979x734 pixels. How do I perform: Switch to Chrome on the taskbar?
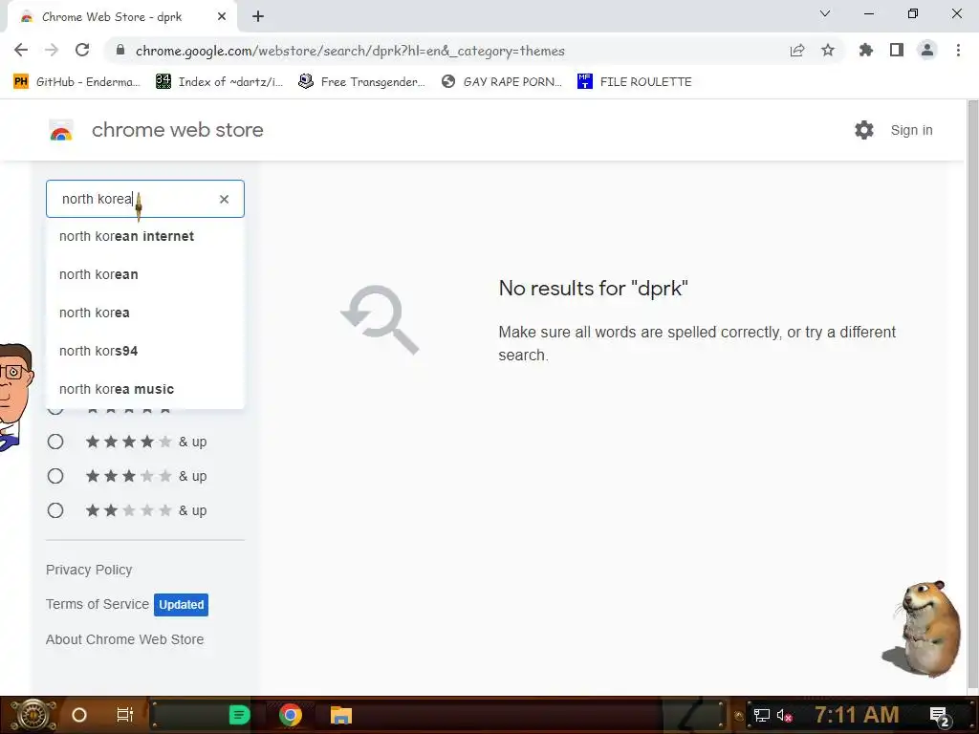click(x=291, y=715)
